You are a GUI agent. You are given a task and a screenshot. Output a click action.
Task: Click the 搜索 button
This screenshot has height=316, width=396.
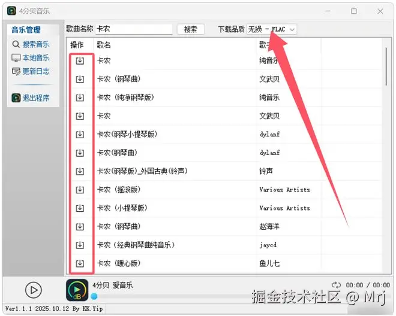pos(190,29)
